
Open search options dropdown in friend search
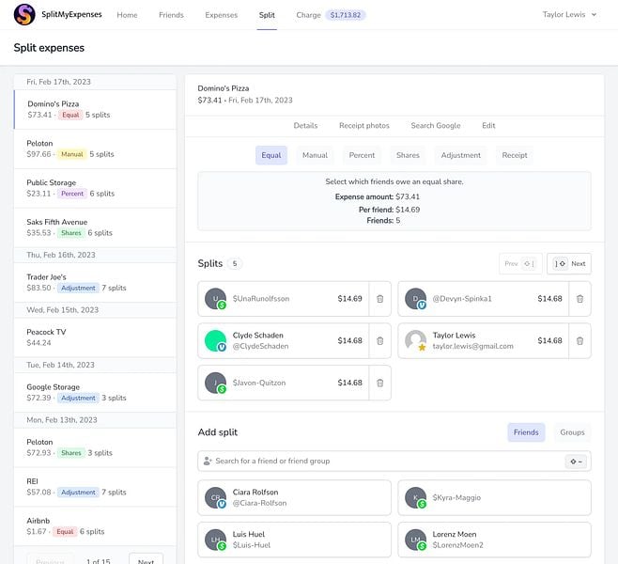[576, 462]
